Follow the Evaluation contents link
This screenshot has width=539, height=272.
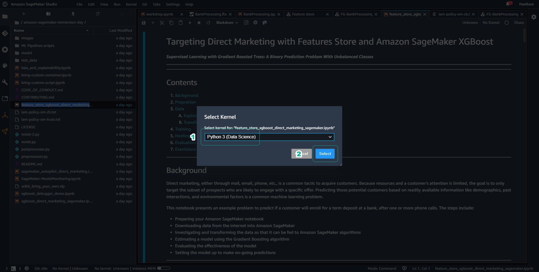pyautogui.click(x=185, y=143)
